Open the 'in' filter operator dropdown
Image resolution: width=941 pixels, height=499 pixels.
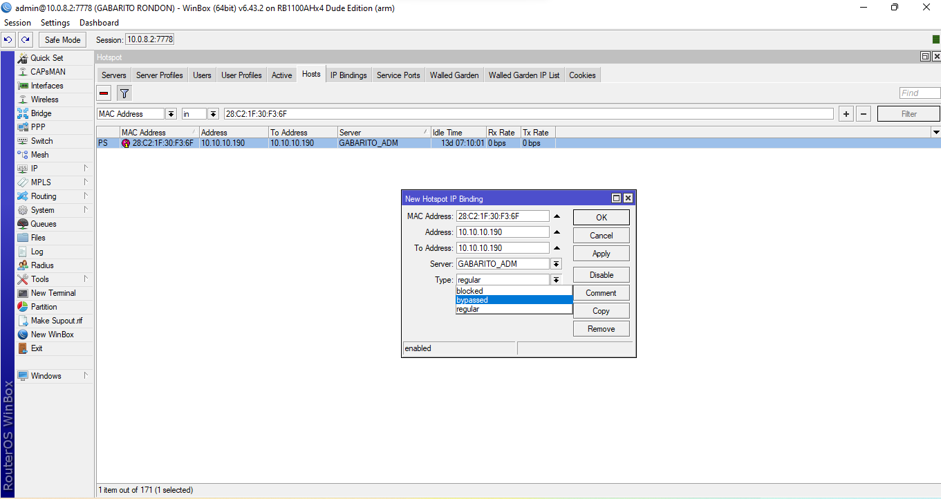click(213, 114)
